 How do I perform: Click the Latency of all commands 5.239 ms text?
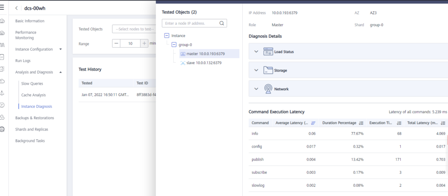coord(418,112)
